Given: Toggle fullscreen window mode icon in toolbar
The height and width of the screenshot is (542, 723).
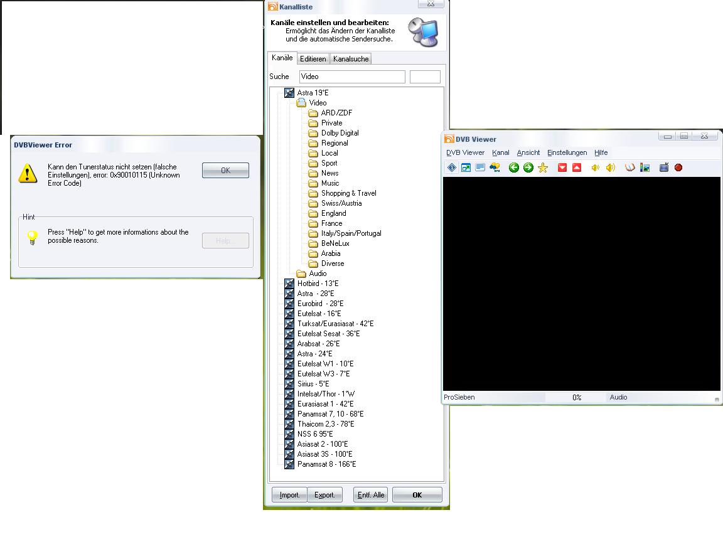Looking at the screenshot, I should coord(466,167).
